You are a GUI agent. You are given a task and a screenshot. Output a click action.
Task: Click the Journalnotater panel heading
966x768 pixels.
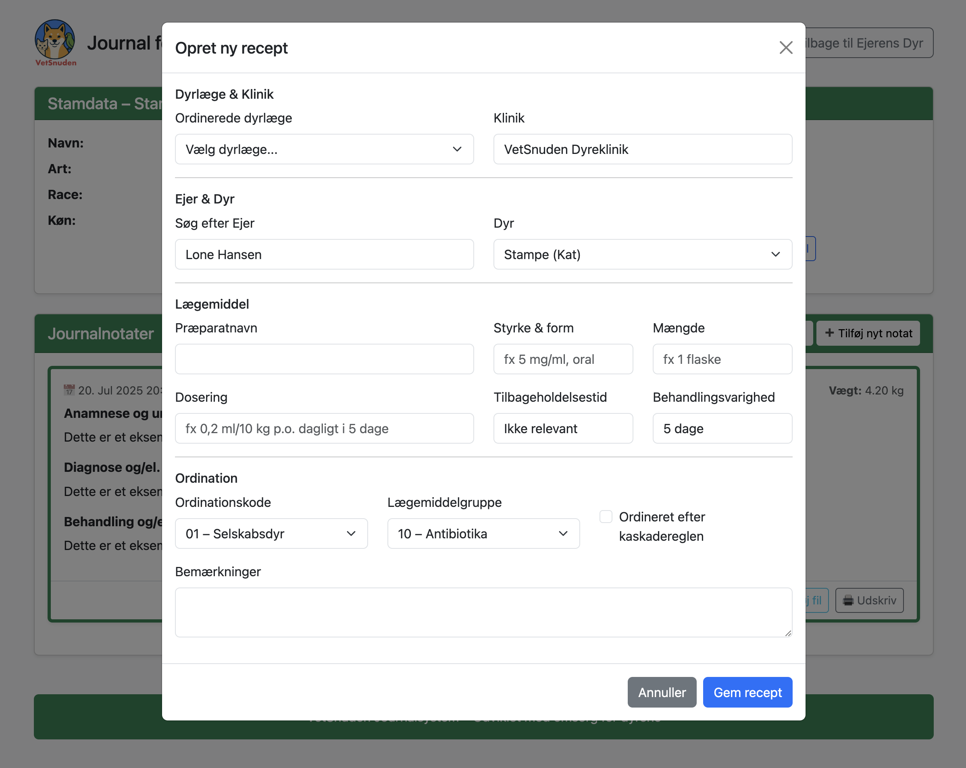100,334
